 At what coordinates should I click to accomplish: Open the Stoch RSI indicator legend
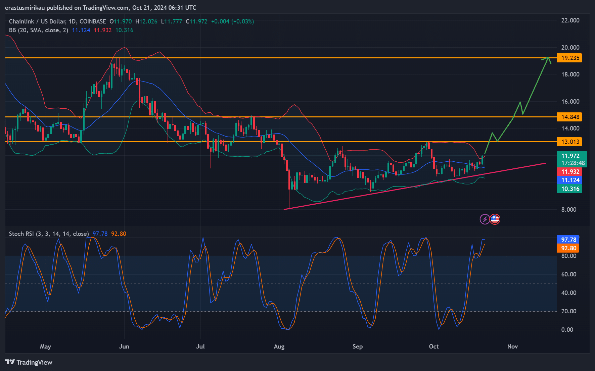[49, 234]
